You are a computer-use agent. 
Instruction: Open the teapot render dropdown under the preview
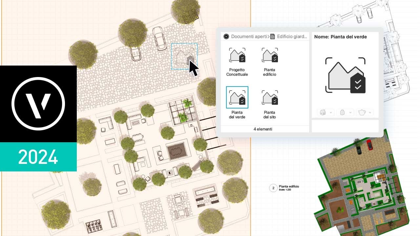pyautogui.click(x=365, y=112)
